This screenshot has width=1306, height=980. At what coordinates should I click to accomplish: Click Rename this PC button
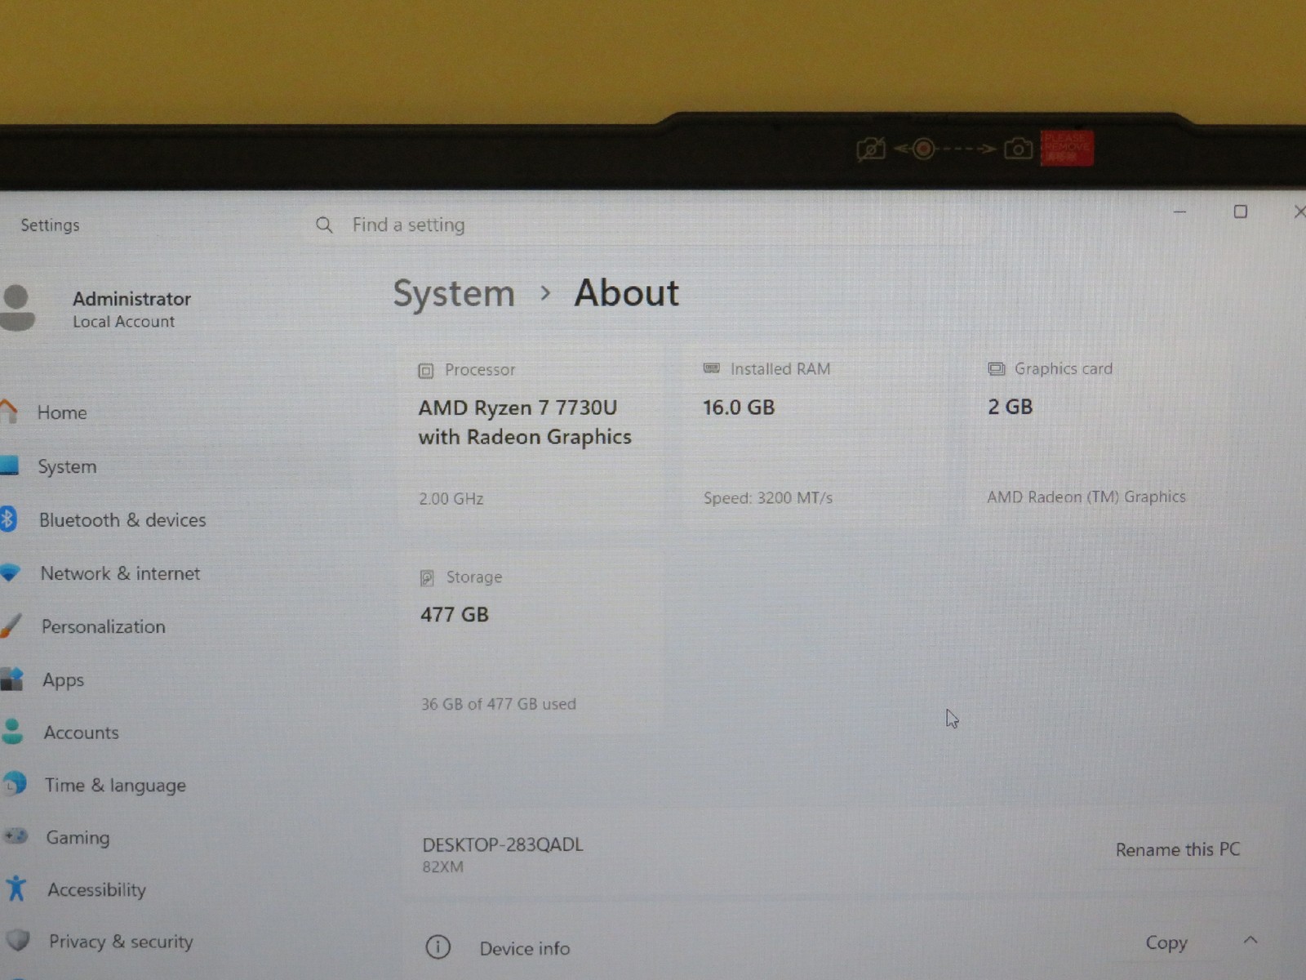[x=1178, y=849]
